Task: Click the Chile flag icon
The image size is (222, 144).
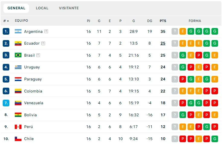Action: click(18, 139)
